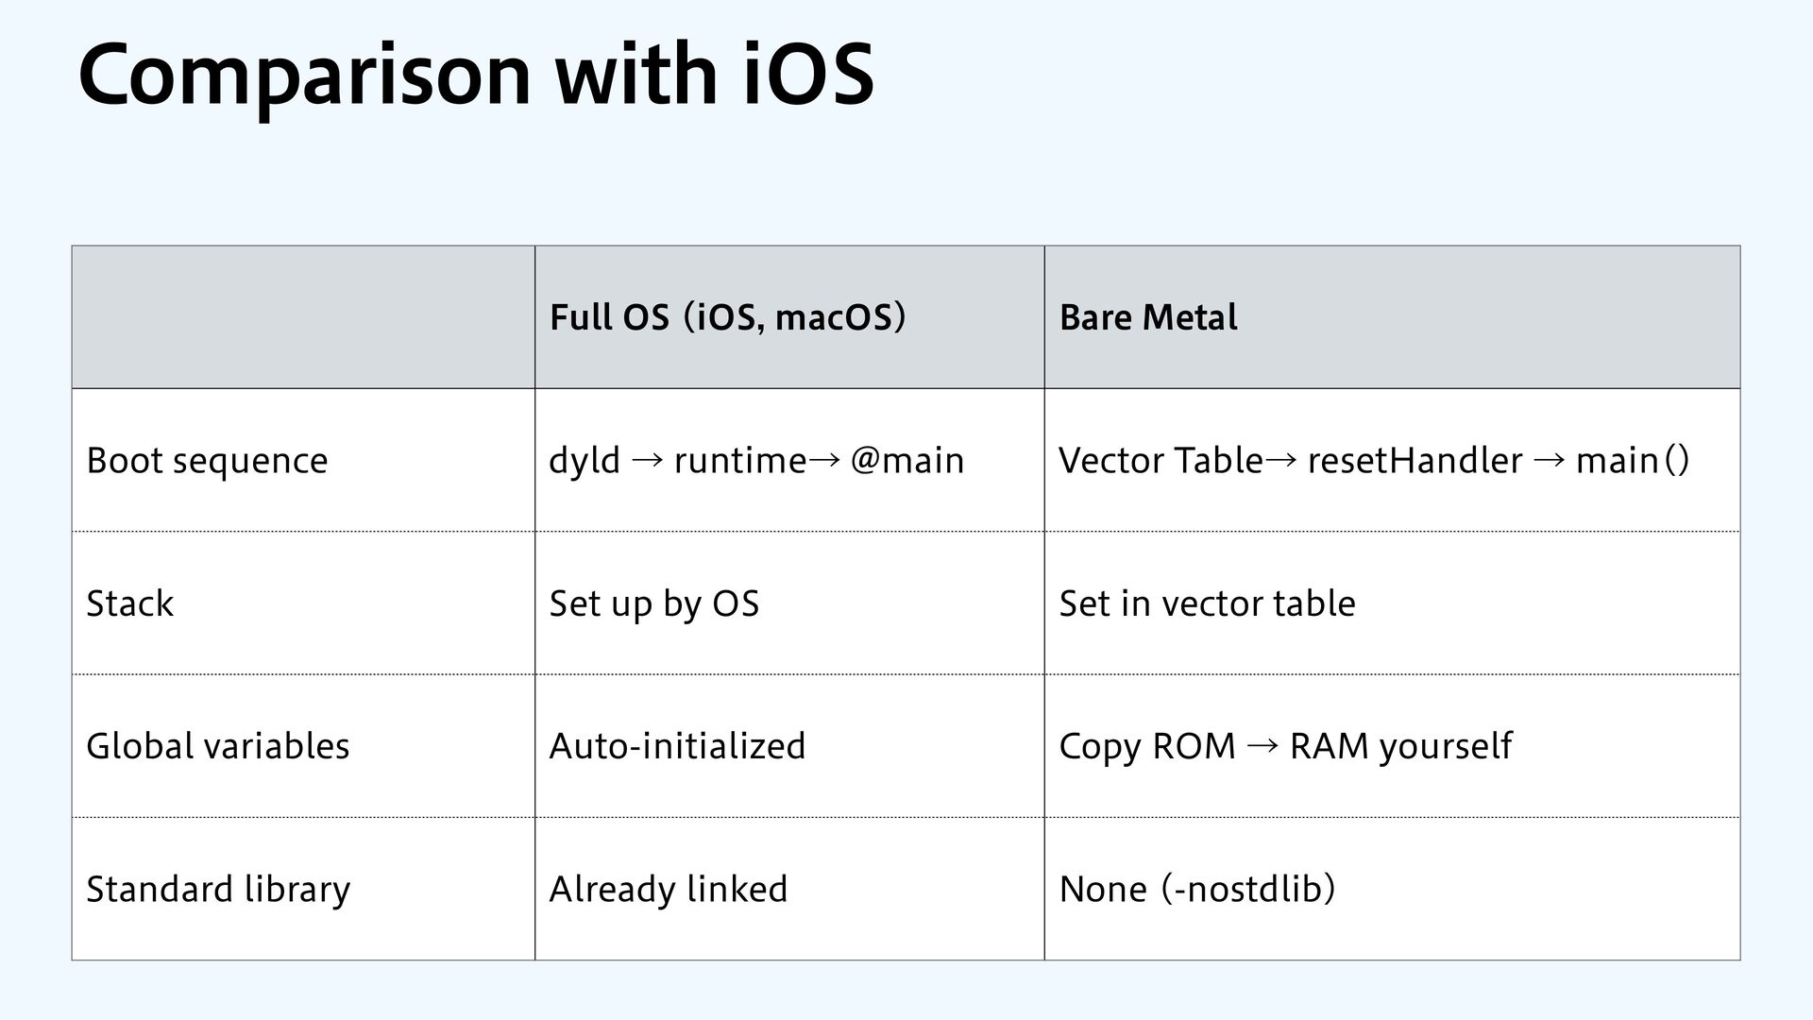Image resolution: width=1813 pixels, height=1020 pixels.
Task: Select the "Already linked" cell
Action: tap(668, 889)
